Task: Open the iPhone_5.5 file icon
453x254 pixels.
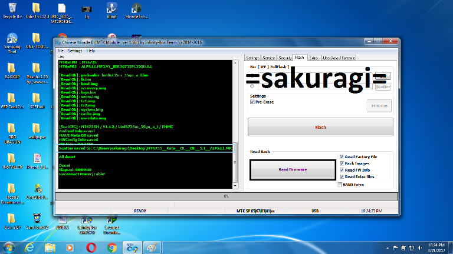Action: (37, 161)
